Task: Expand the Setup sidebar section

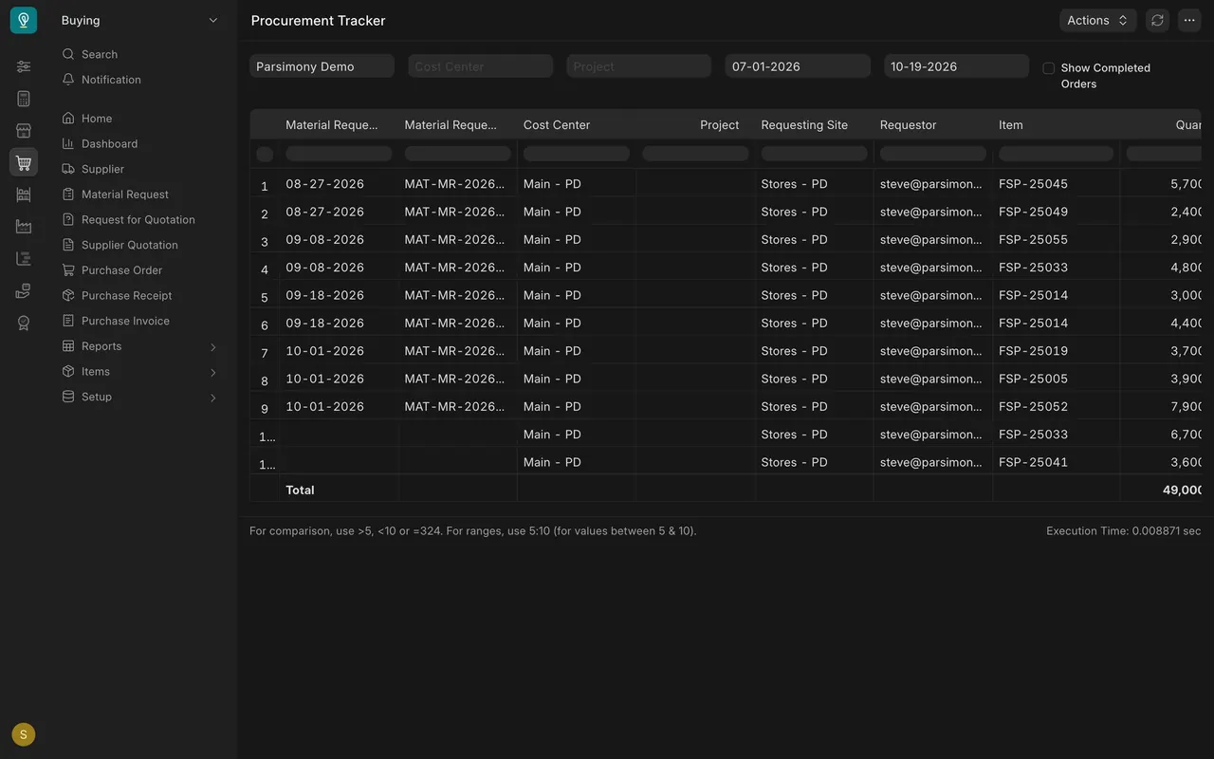Action: pyautogui.click(x=139, y=397)
